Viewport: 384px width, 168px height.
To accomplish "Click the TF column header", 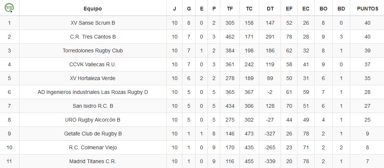I will 230,9.
